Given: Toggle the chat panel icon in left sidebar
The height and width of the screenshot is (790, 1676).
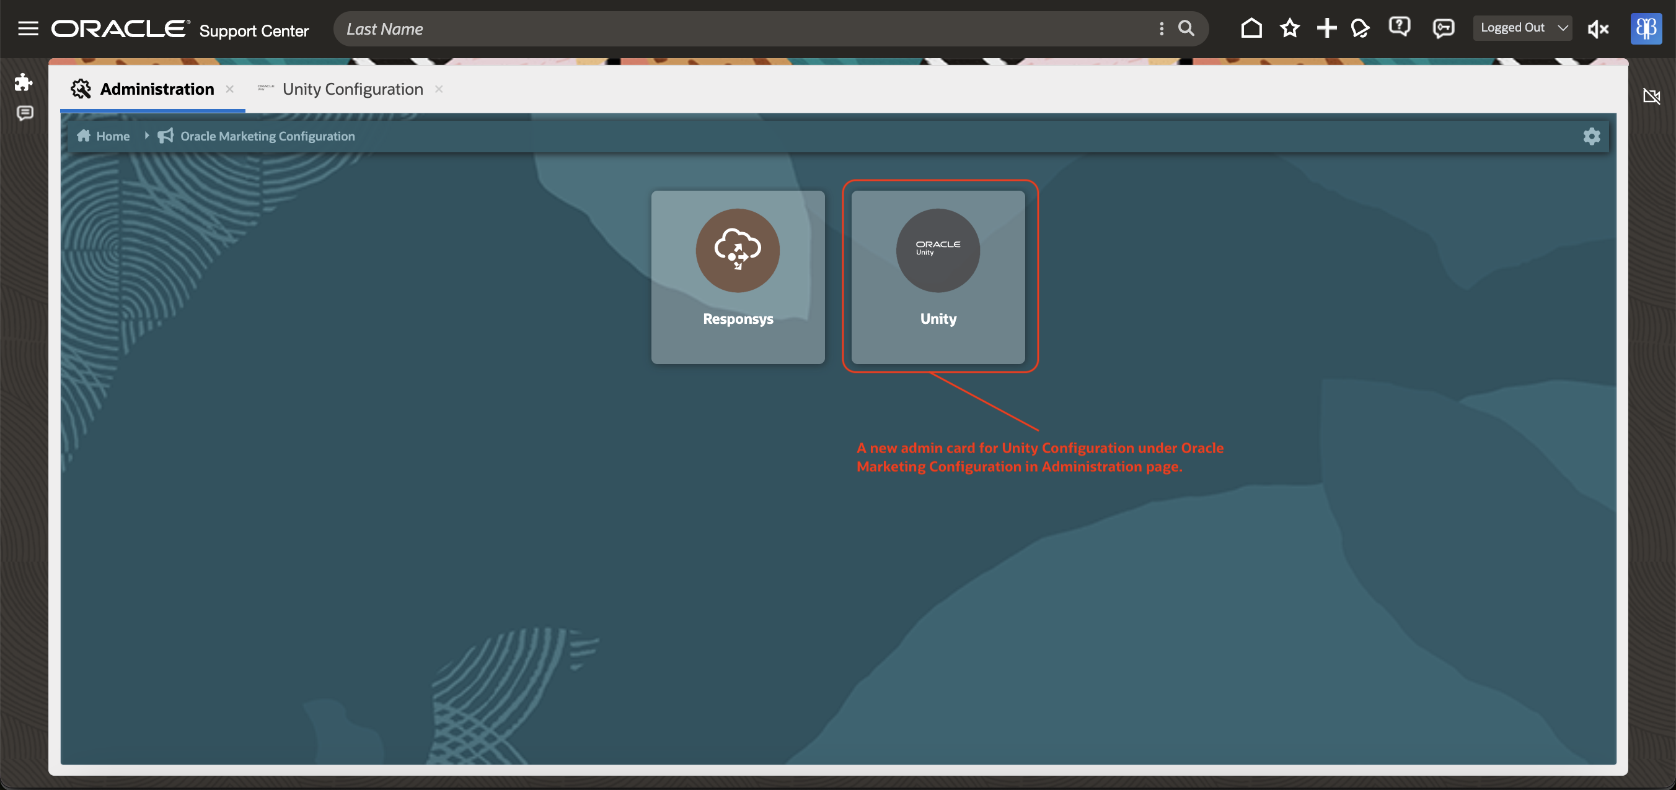Looking at the screenshot, I should click(25, 114).
